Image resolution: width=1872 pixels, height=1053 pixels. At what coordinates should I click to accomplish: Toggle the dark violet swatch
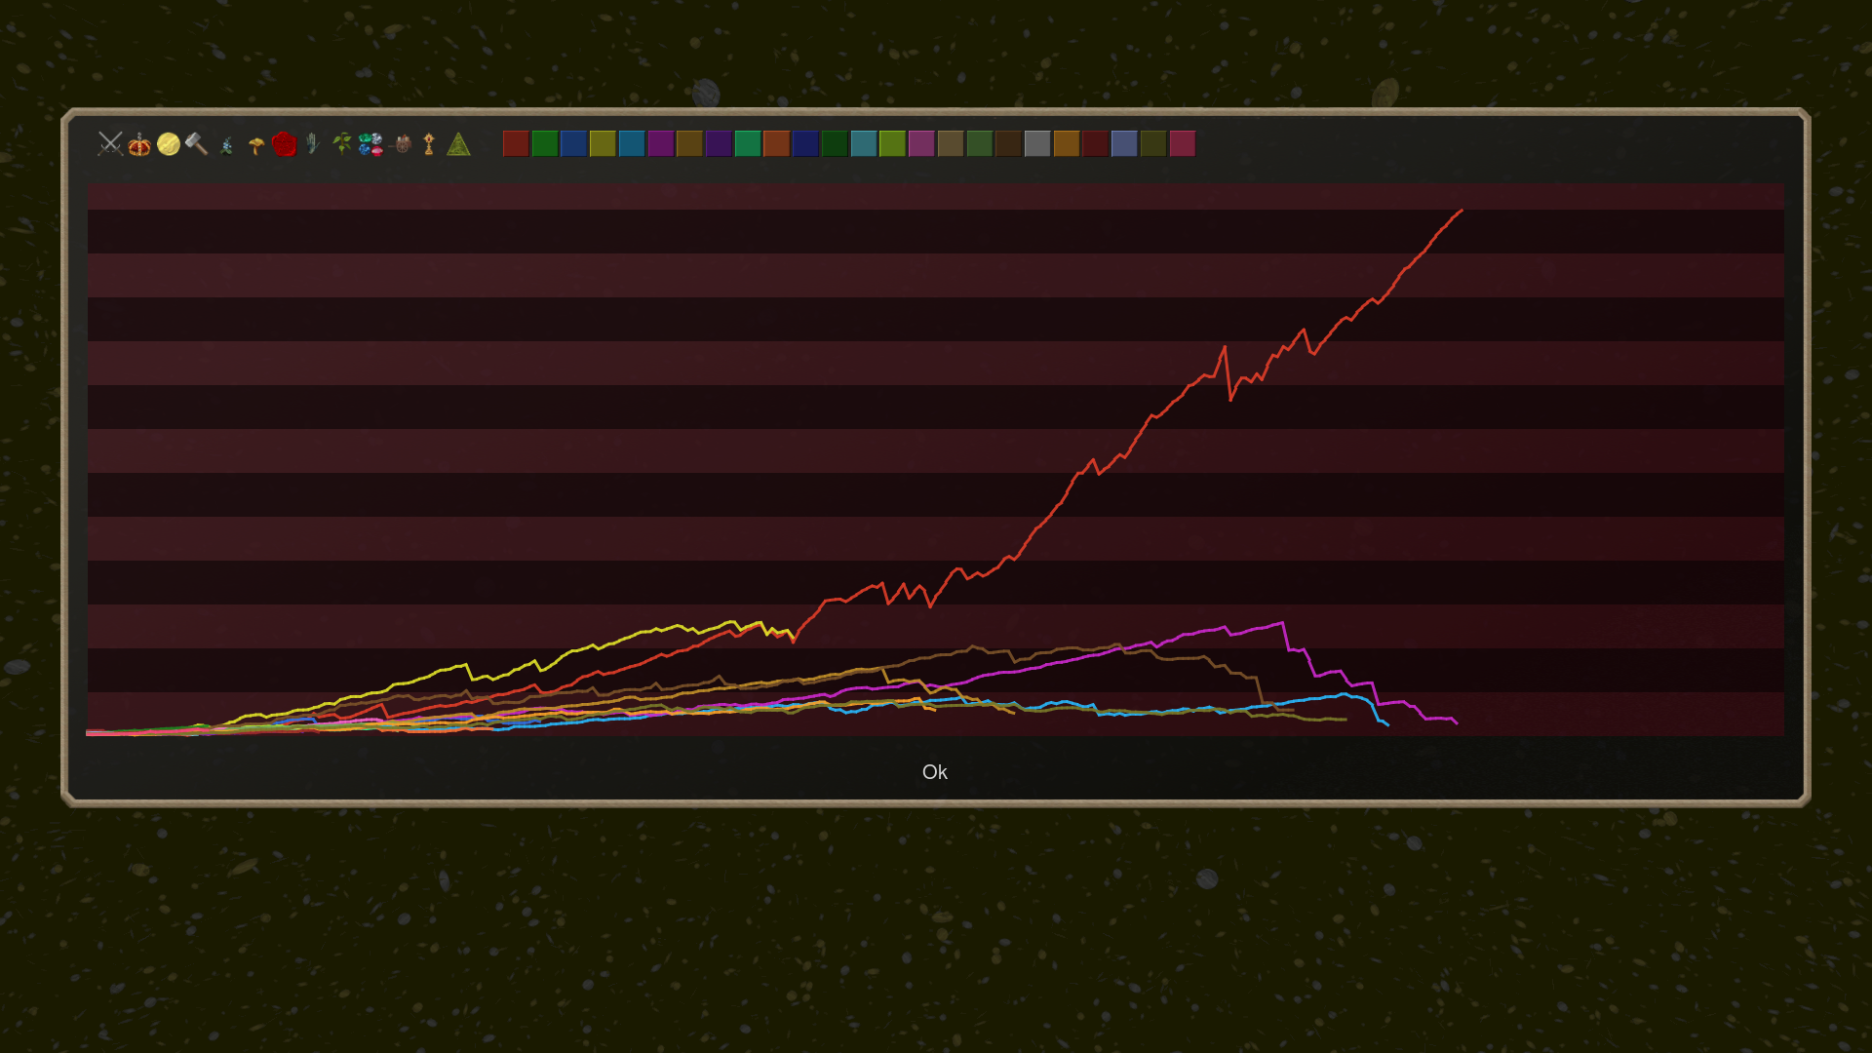pos(719,143)
